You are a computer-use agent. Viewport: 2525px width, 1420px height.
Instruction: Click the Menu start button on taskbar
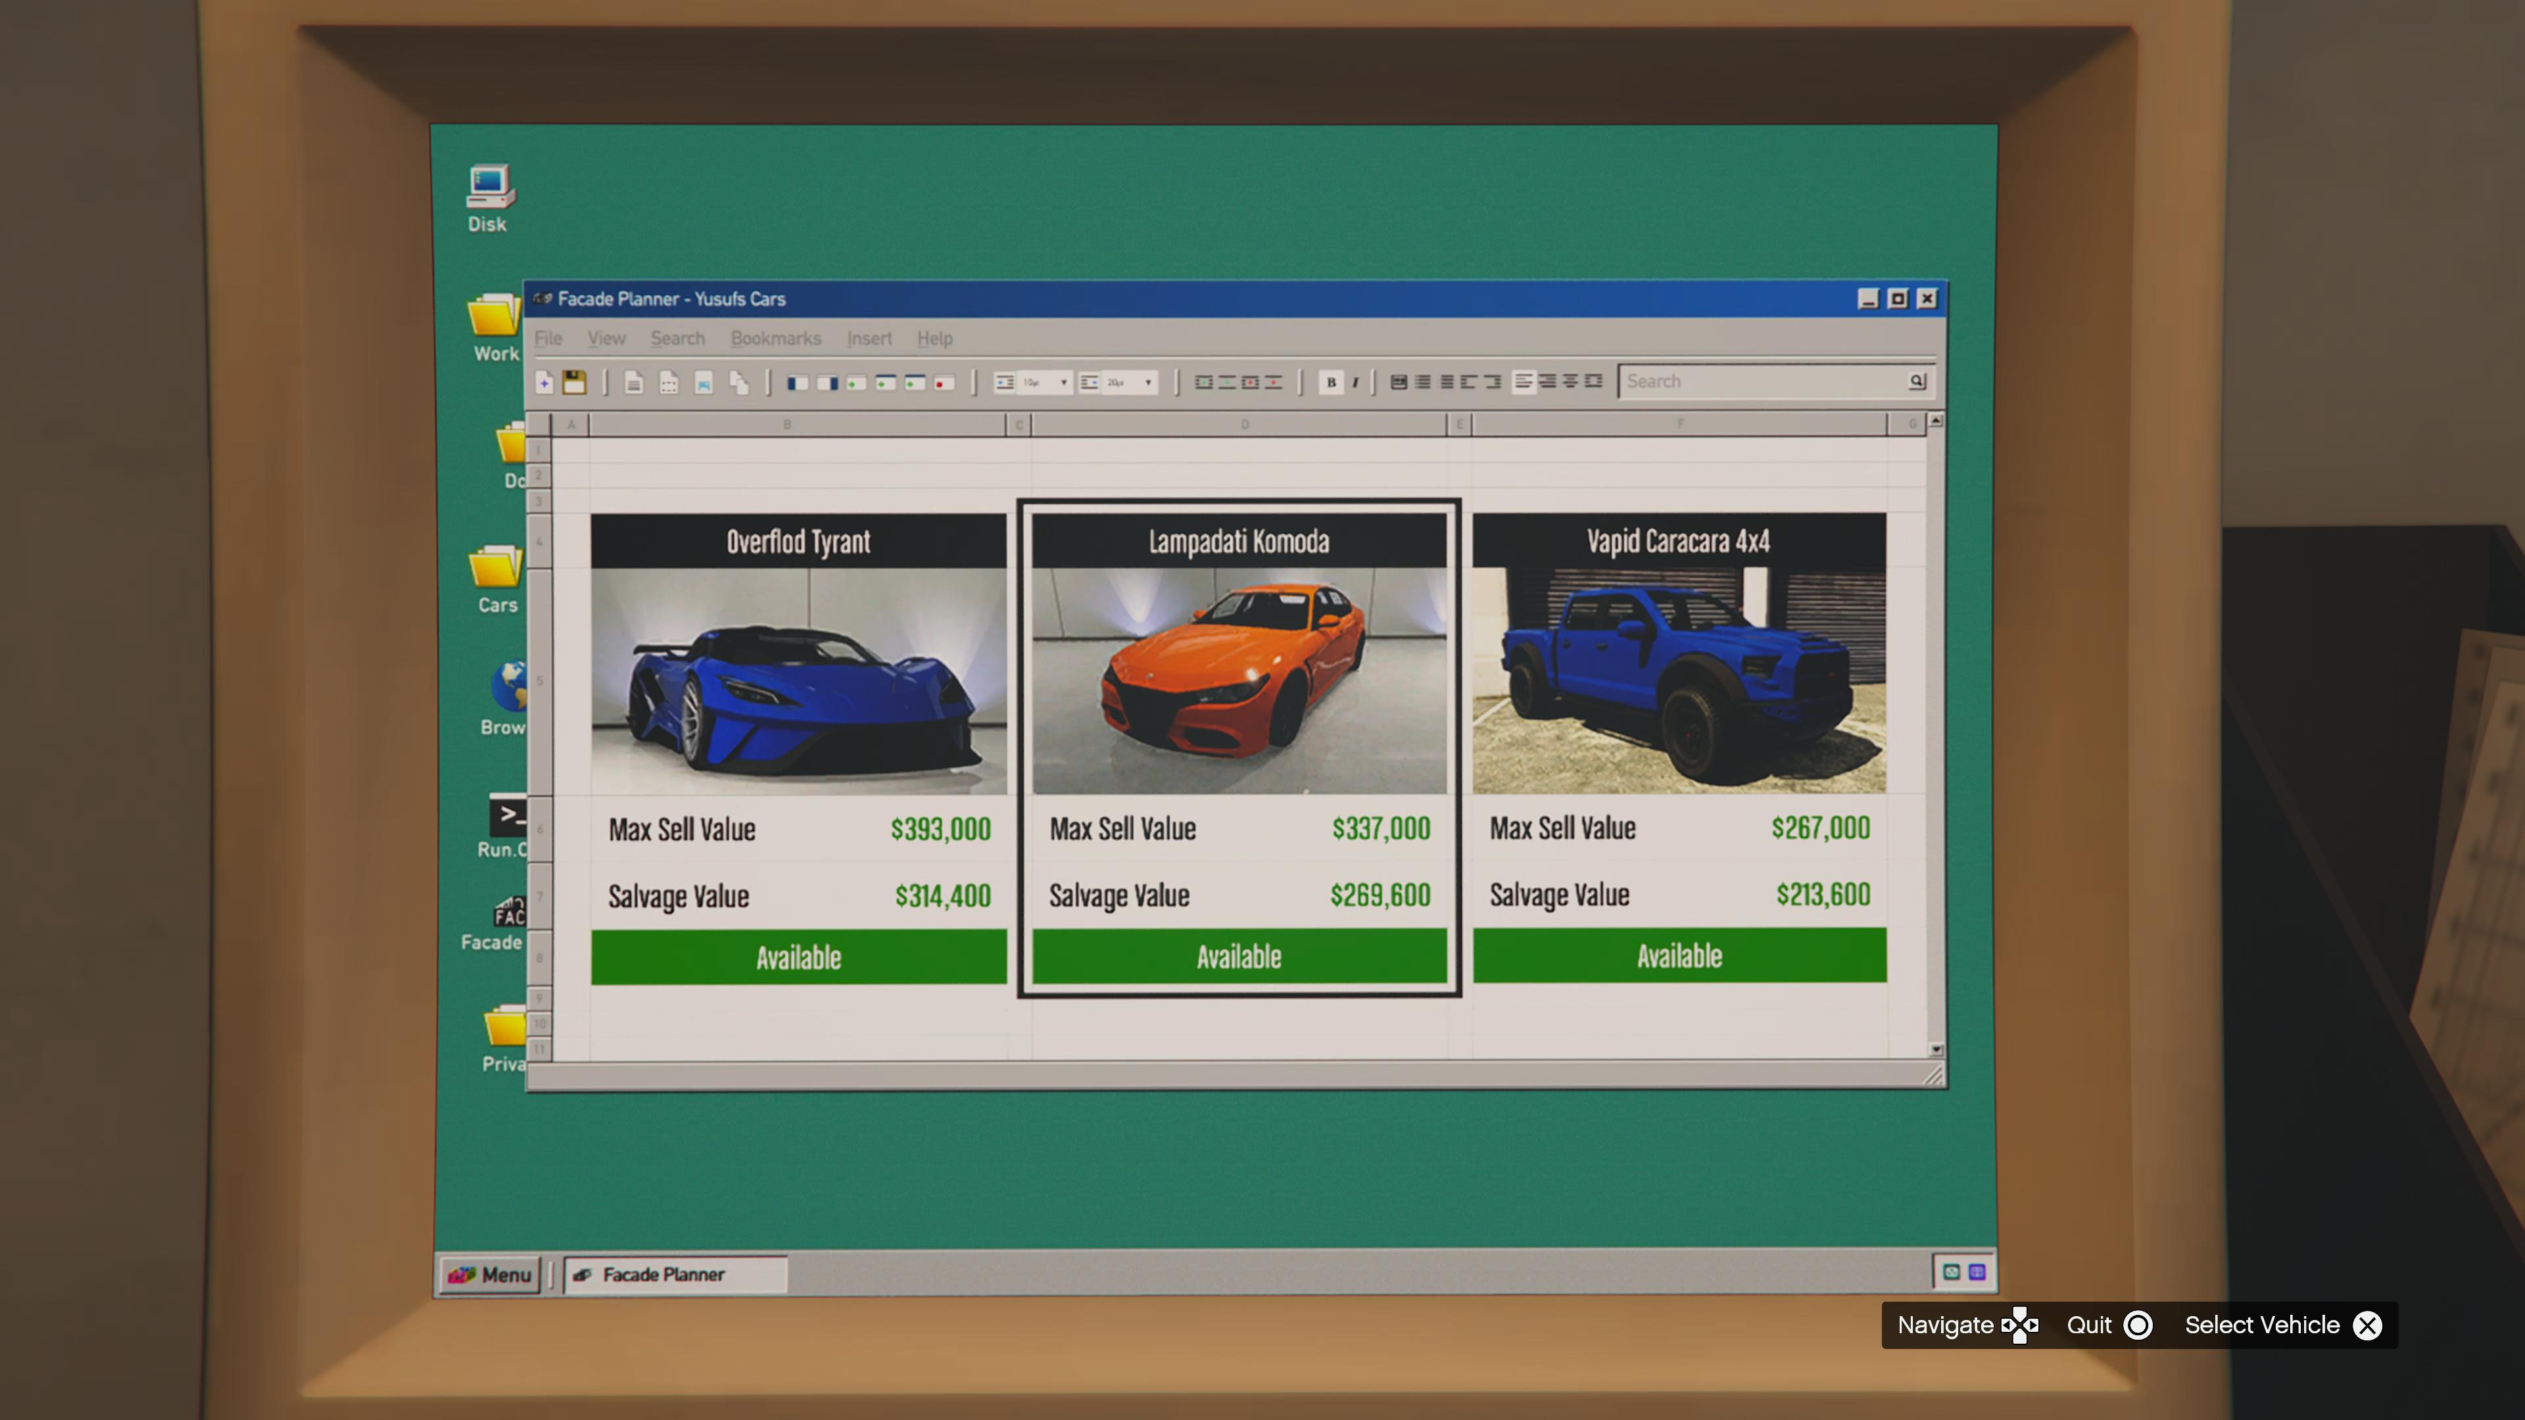pos(489,1275)
